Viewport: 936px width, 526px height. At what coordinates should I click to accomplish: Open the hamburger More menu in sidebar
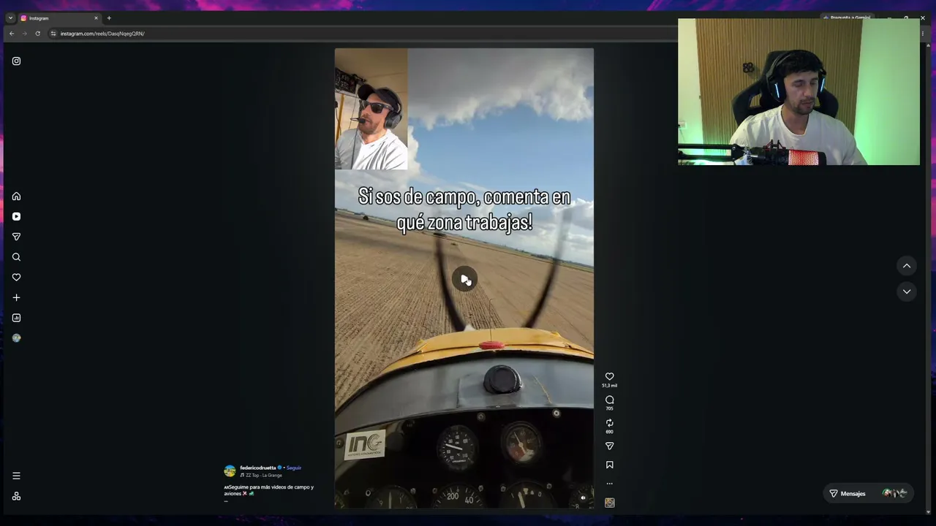pos(16,476)
